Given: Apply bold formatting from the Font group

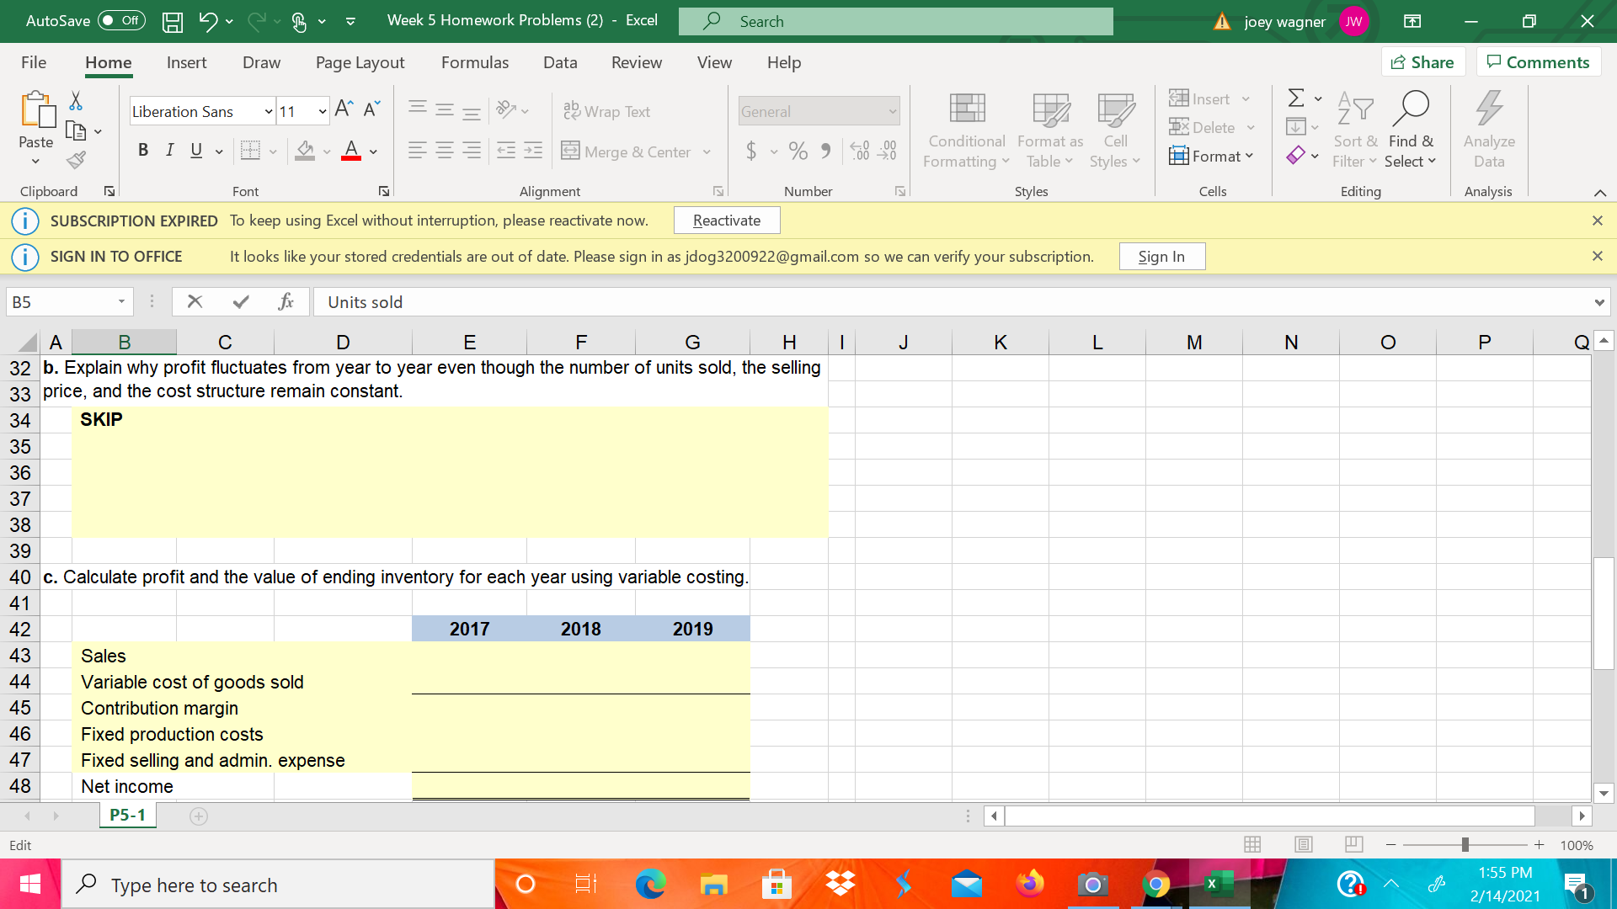Looking at the screenshot, I should pyautogui.click(x=143, y=150).
